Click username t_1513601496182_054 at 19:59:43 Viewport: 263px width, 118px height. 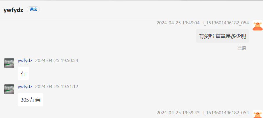[226, 113]
